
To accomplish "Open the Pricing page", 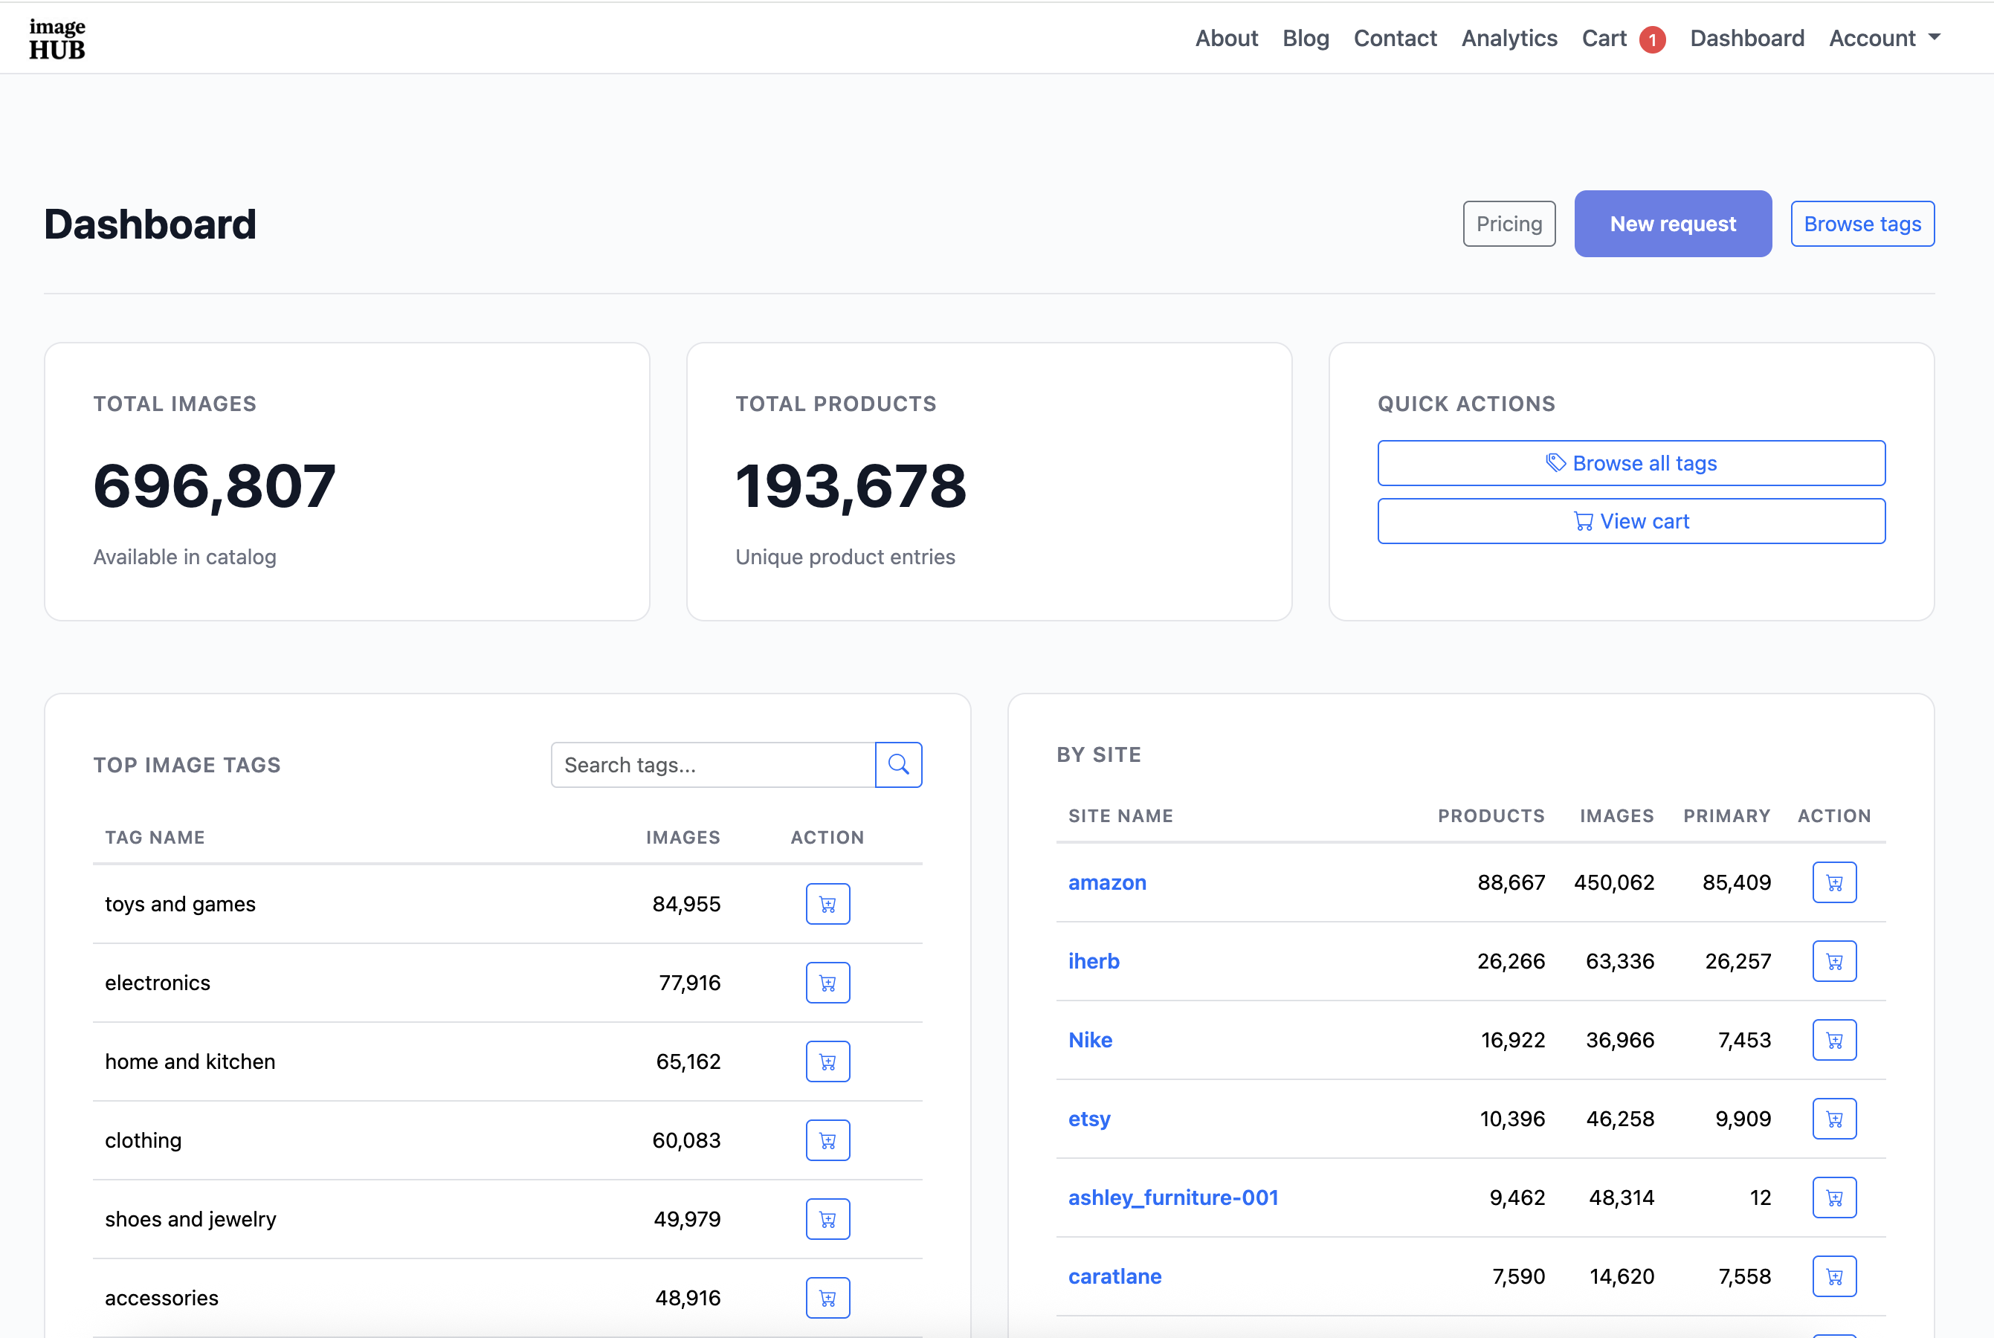I will coord(1509,224).
